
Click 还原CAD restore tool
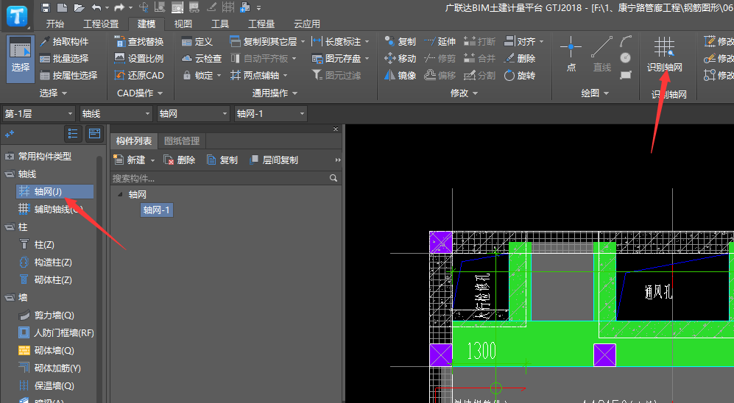(139, 75)
